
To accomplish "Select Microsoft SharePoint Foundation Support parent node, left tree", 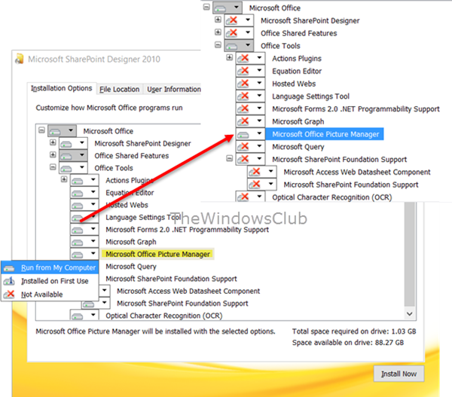I will [x=171, y=279].
